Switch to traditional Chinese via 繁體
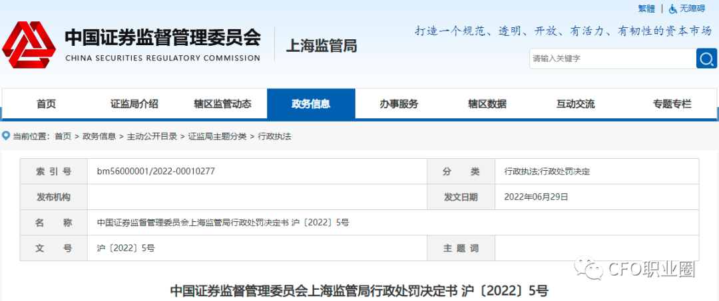 point(646,9)
